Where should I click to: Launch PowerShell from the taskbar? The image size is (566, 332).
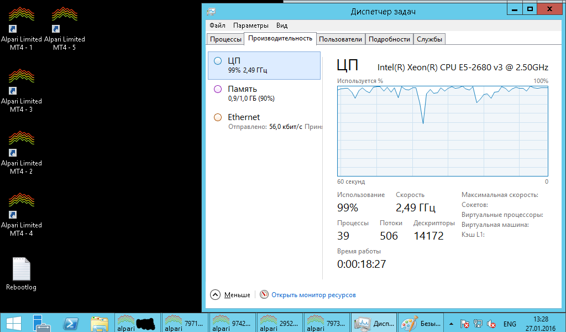[x=71, y=323]
